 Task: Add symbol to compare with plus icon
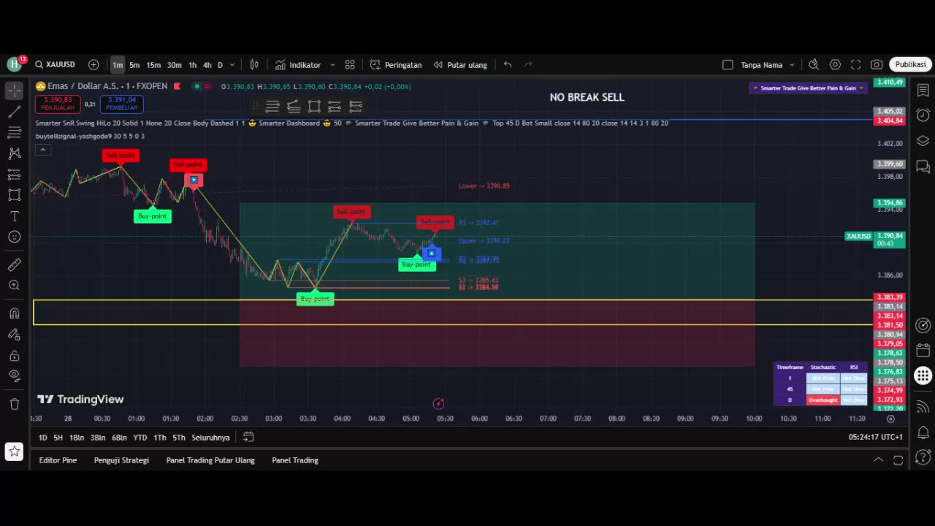click(x=93, y=64)
